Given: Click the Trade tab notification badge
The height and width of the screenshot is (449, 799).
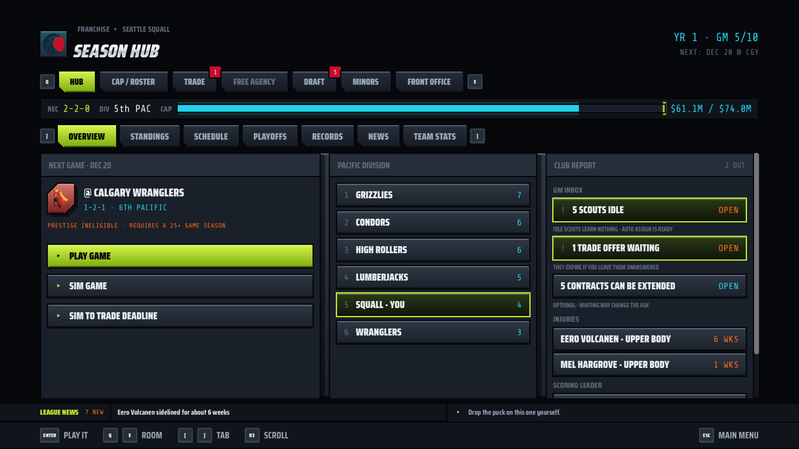Looking at the screenshot, I should [x=215, y=72].
